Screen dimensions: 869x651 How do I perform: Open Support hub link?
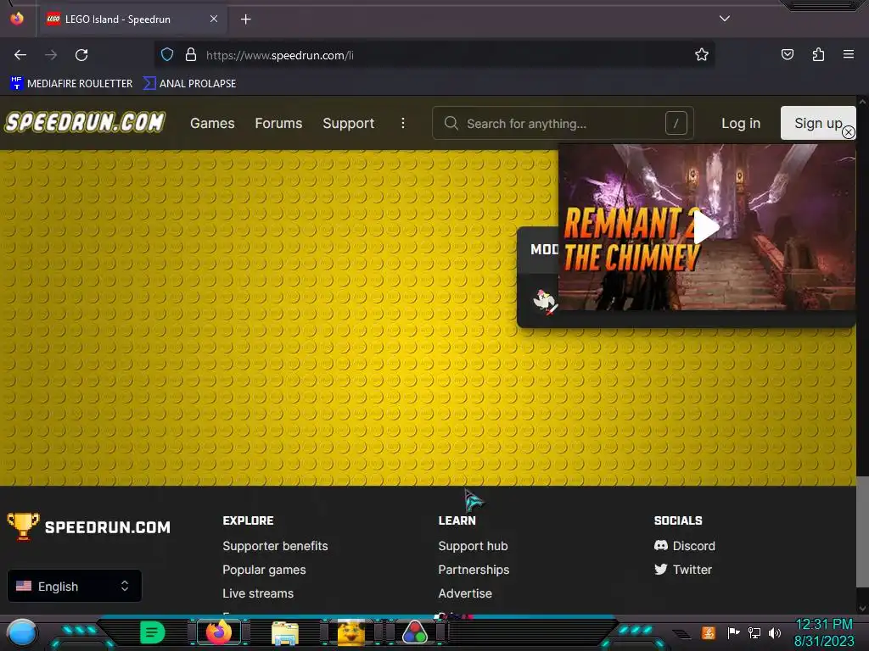point(473,546)
